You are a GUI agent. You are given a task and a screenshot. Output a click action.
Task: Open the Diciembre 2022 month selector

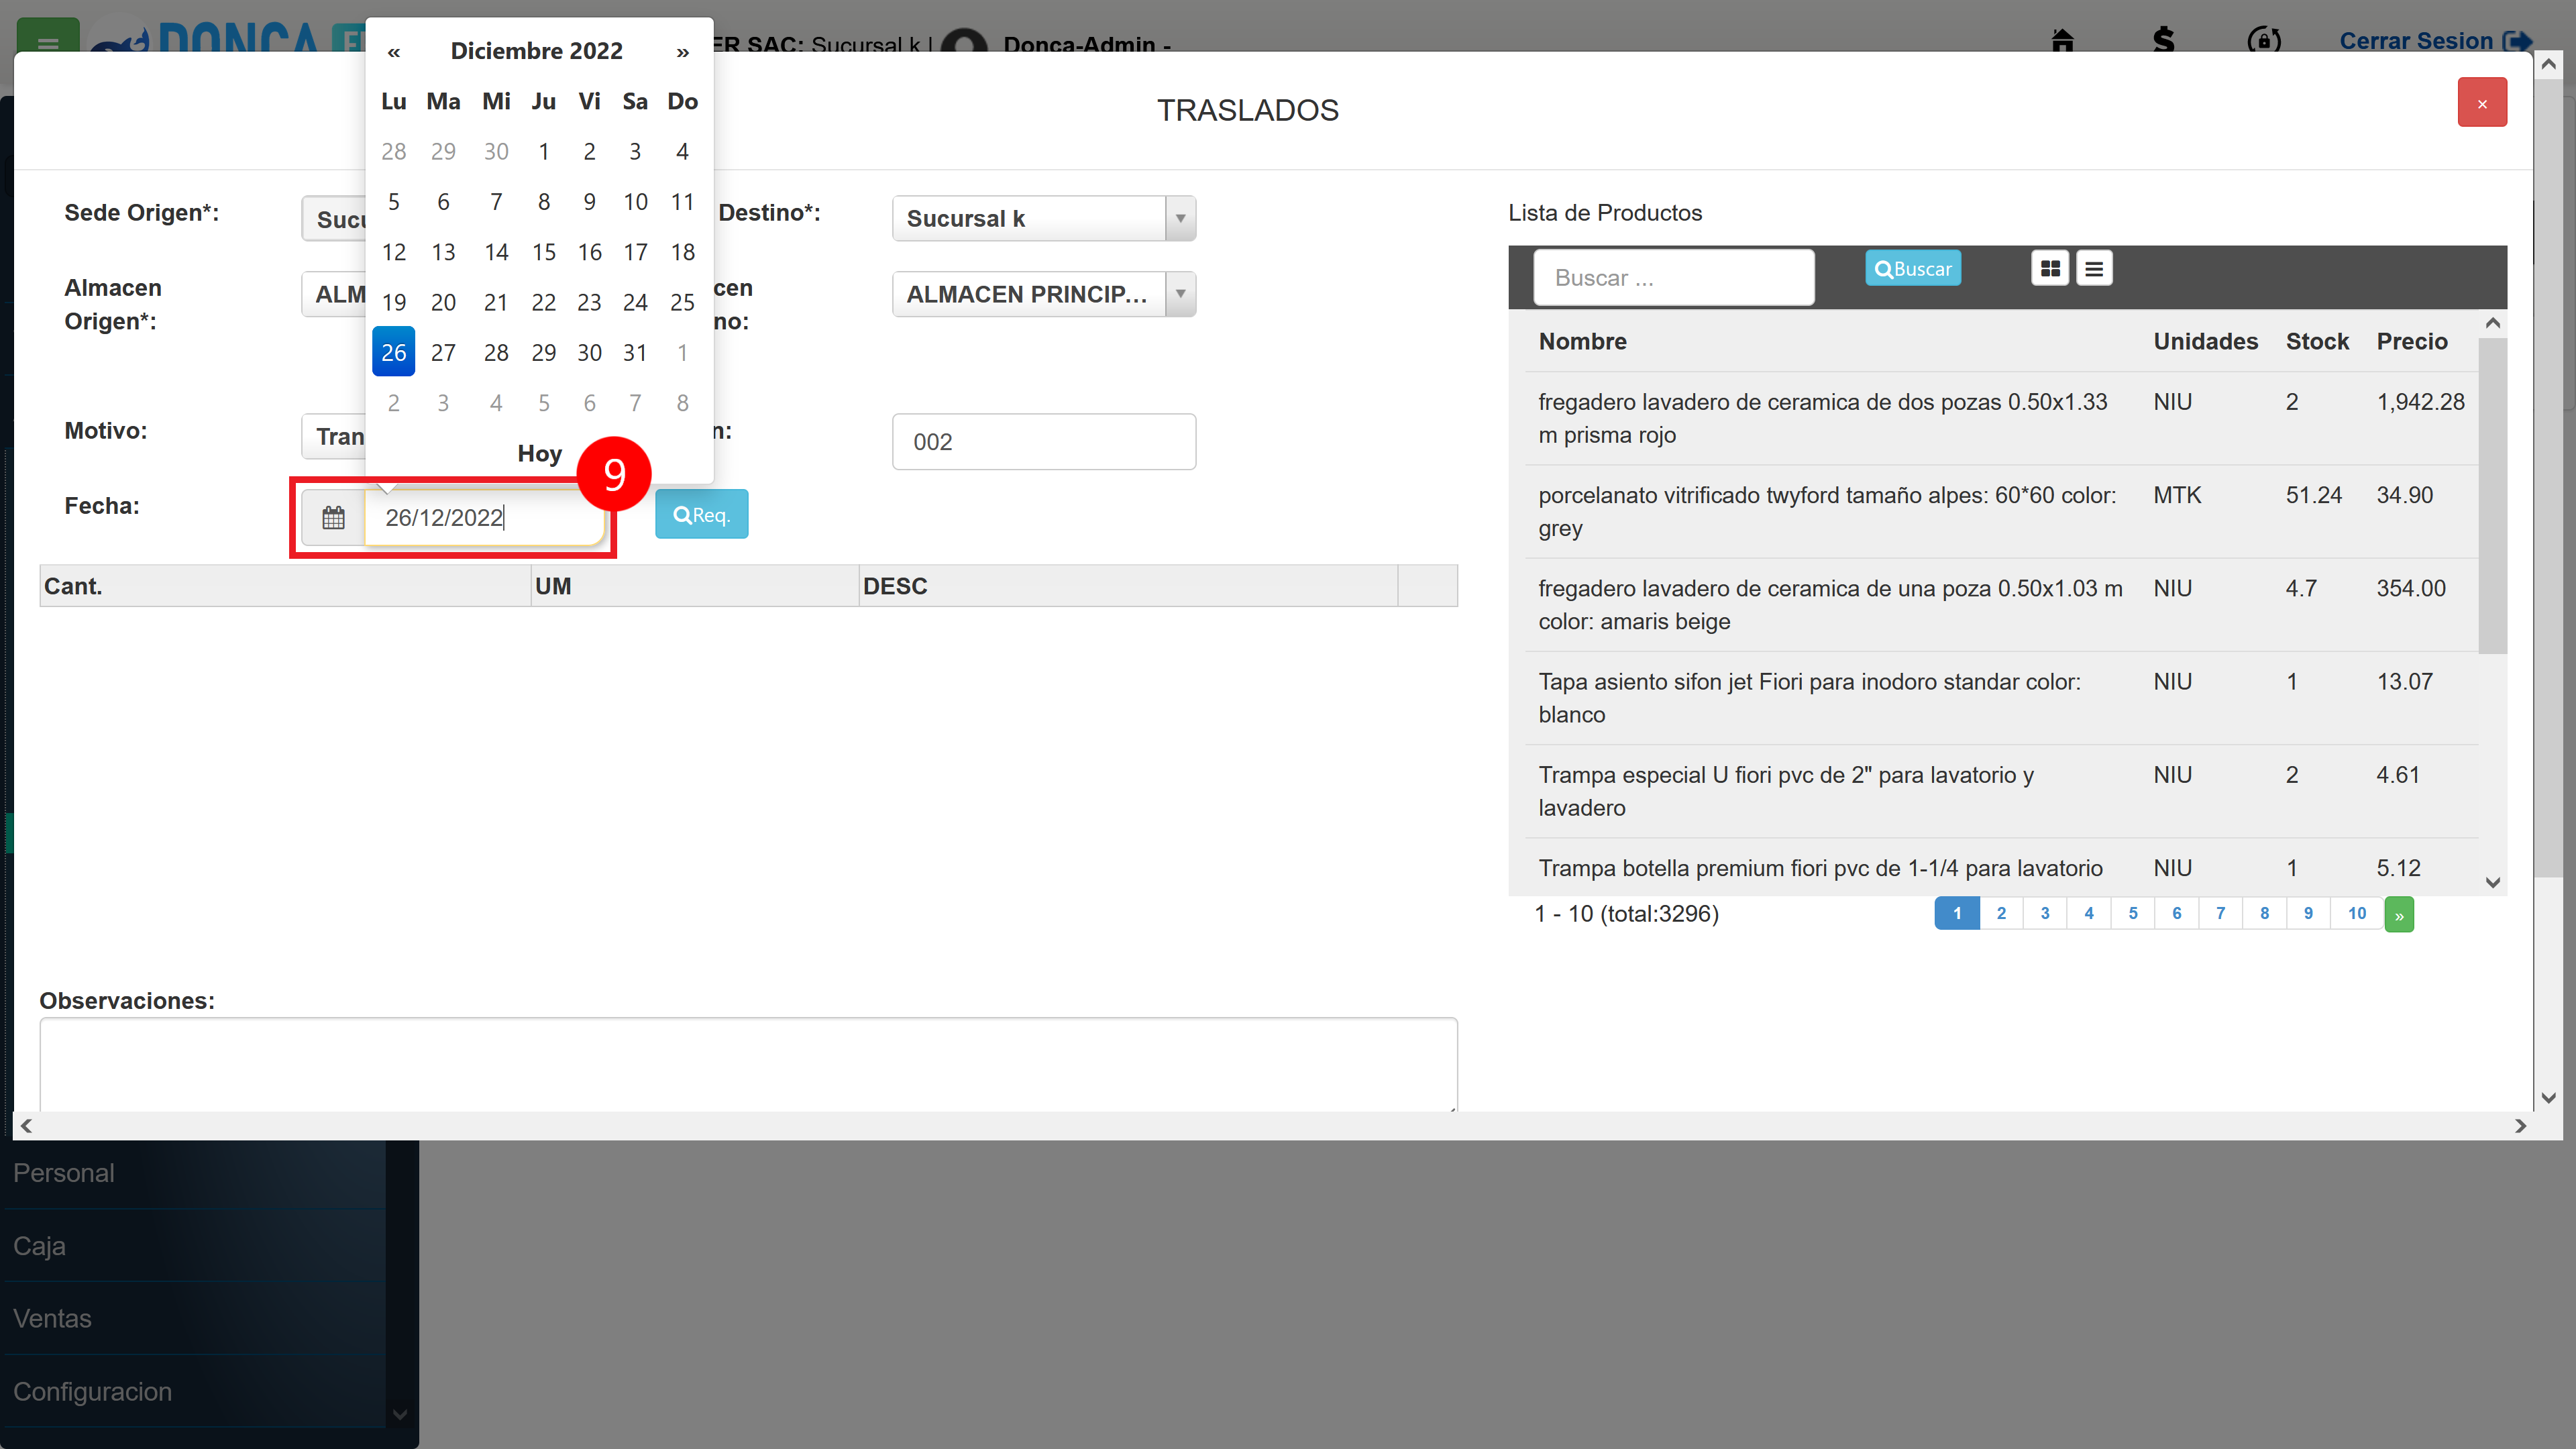coord(536,51)
